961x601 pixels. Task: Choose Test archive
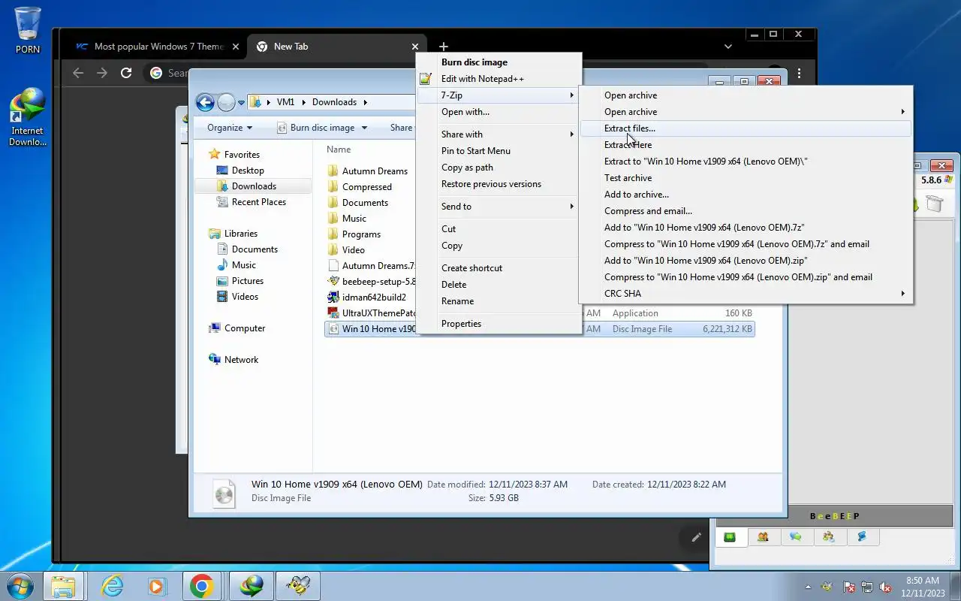click(x=746, y=178)
